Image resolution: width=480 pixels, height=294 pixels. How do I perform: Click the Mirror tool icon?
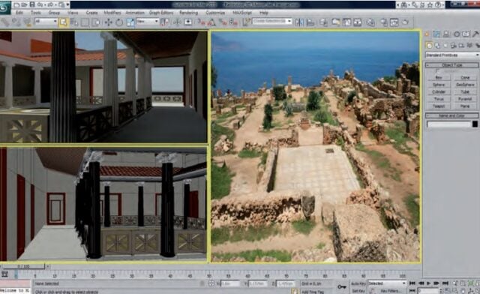[299, 22]
